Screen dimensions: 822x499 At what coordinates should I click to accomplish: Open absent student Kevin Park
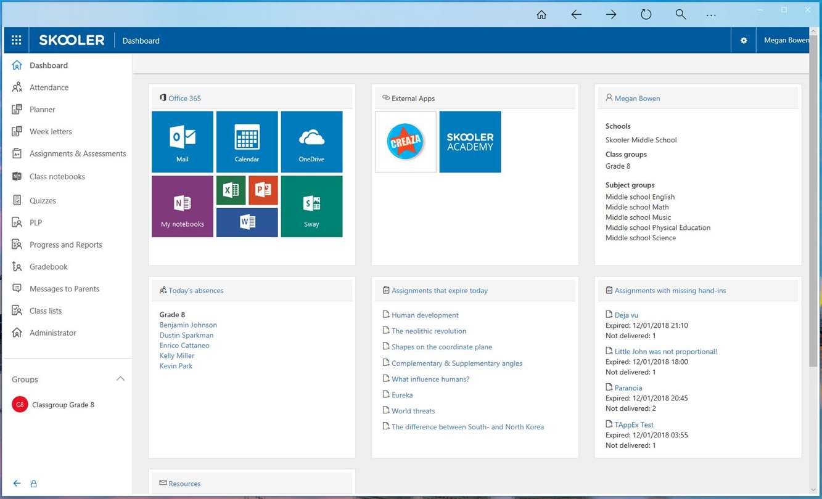click(176, 366)
